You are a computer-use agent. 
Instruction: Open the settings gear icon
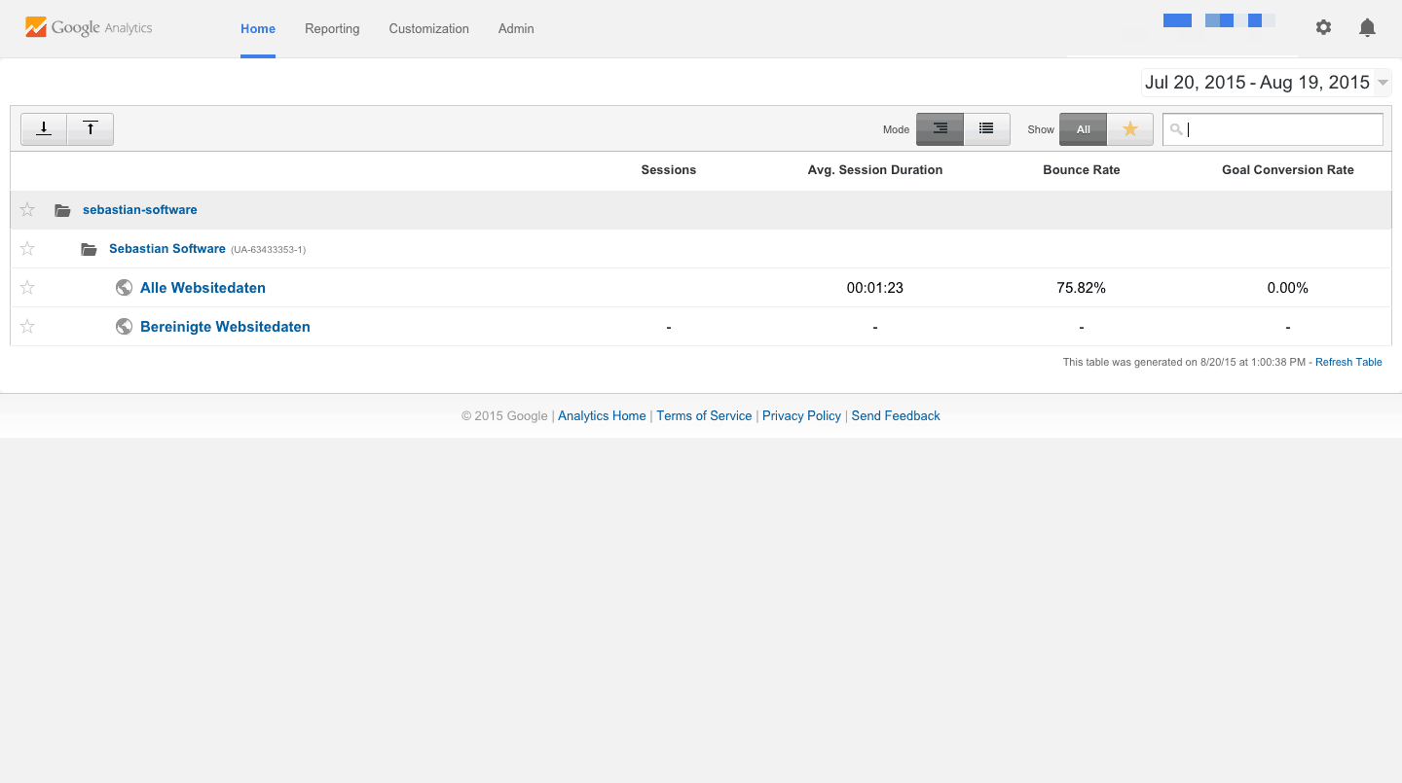point(1323,27)
